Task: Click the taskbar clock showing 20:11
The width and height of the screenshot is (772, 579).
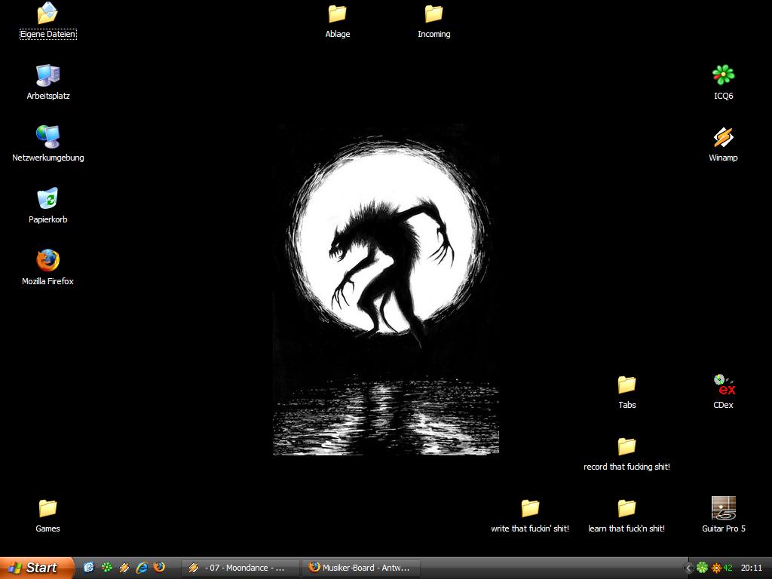Action: click(752, 568)
